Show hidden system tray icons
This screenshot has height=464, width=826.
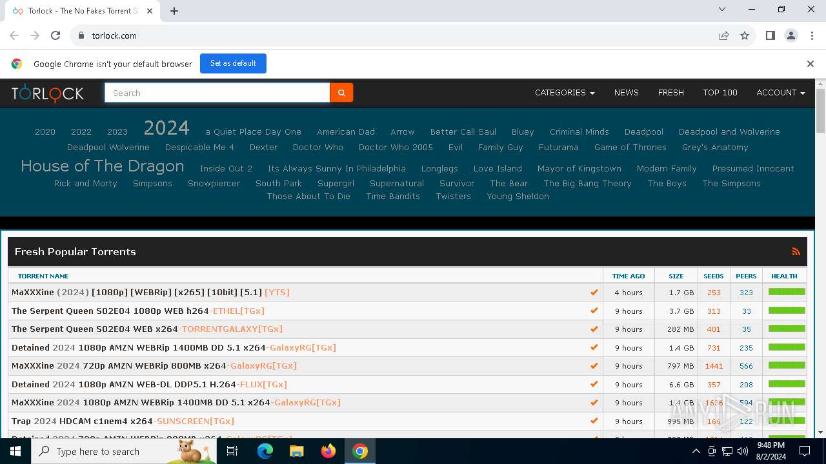click(x=696, y=451)
